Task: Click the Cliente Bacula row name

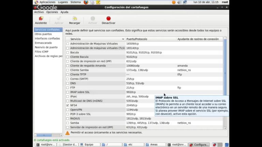Action: click(79, 57)
